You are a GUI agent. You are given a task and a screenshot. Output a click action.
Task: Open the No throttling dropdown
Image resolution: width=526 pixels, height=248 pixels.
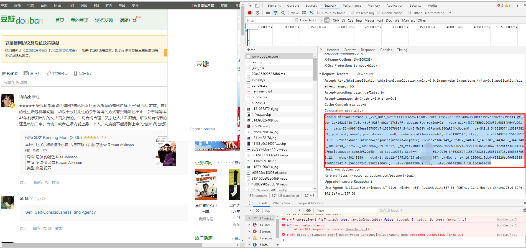(x=438, y=13)
